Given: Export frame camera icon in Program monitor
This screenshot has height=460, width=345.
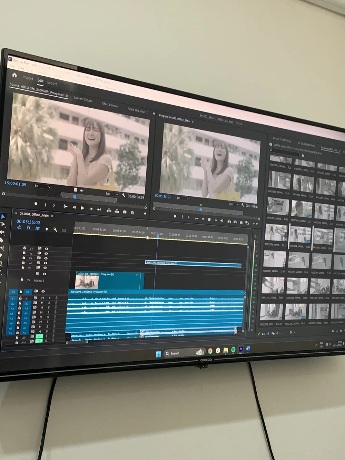Looking at the screenshot, I should pyautogui.click(x=241, y=222).
